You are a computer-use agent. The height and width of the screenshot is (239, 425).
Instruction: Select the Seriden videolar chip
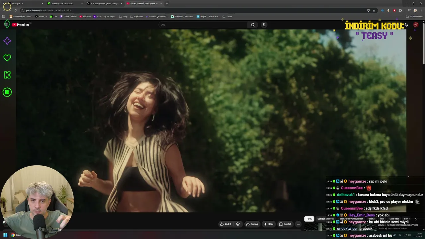[326, 219]
